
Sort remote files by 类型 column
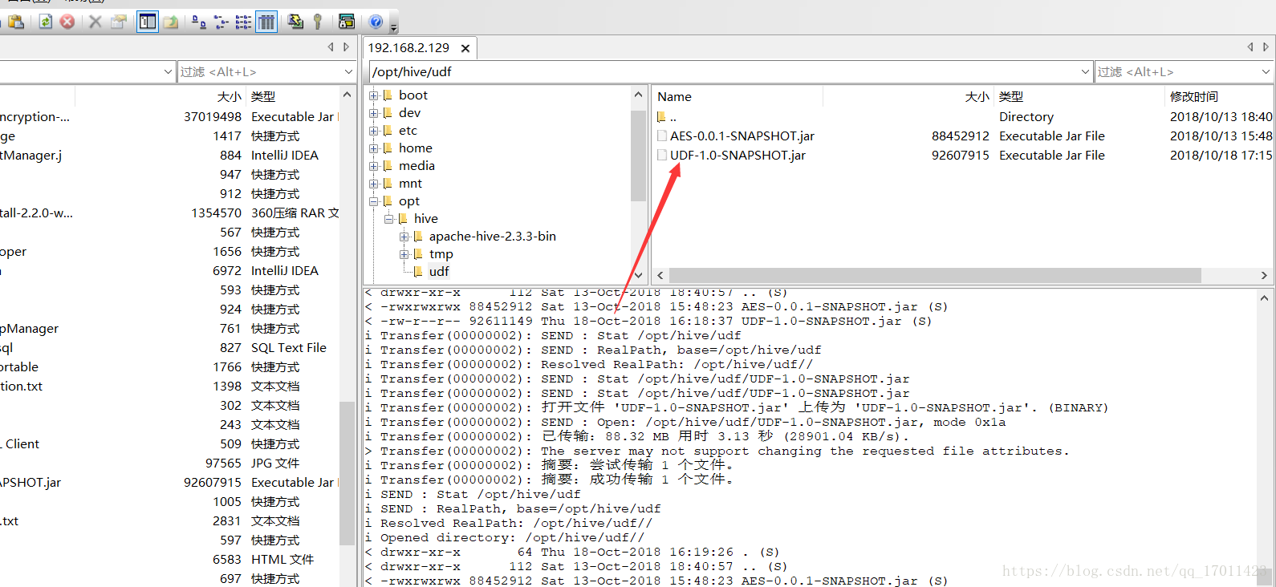pos(1079,96)
